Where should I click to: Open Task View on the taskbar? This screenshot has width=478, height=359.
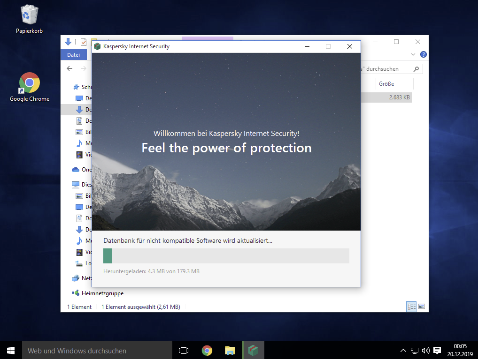[x=184, y=351]
